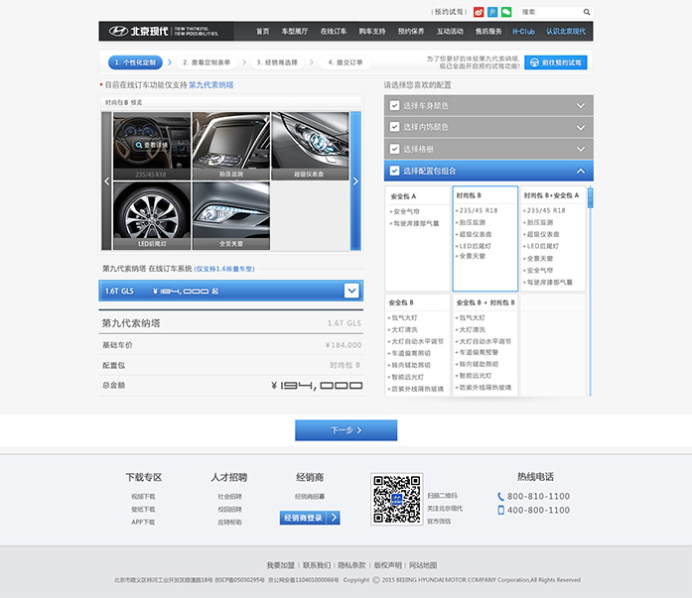Open 车型展厅 in the navigation bar

295,31
